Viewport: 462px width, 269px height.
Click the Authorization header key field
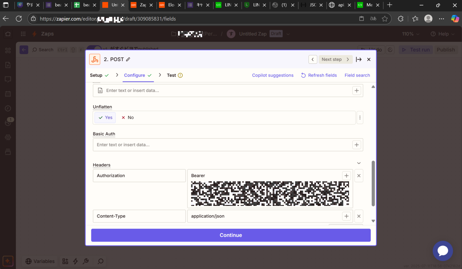click(x=139, y=176)
